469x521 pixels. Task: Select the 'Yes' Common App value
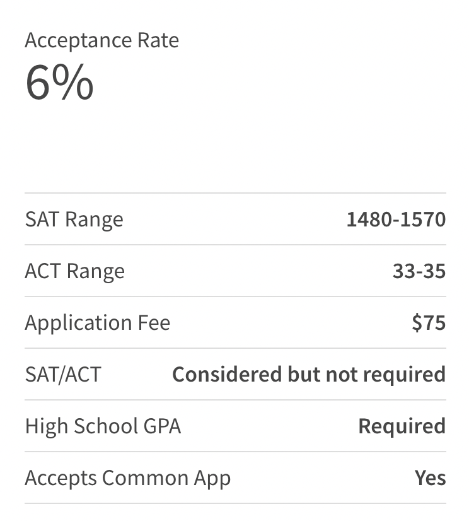(x=430, y=478)
